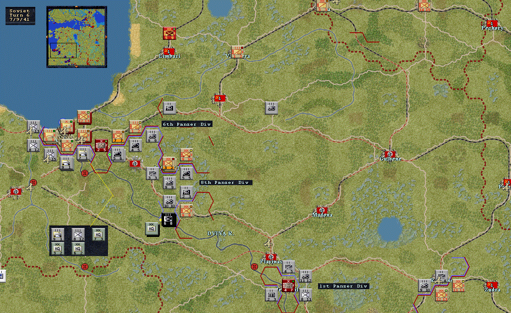Click the DVINA R. river label
The width and height of the screenshot is (511, 313).
pyautogui.click(x=221, y=234)
